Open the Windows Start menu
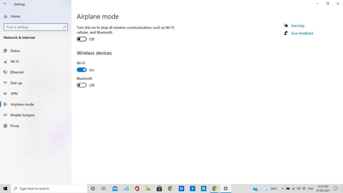 pyautogui.click(x=5, y=188)
